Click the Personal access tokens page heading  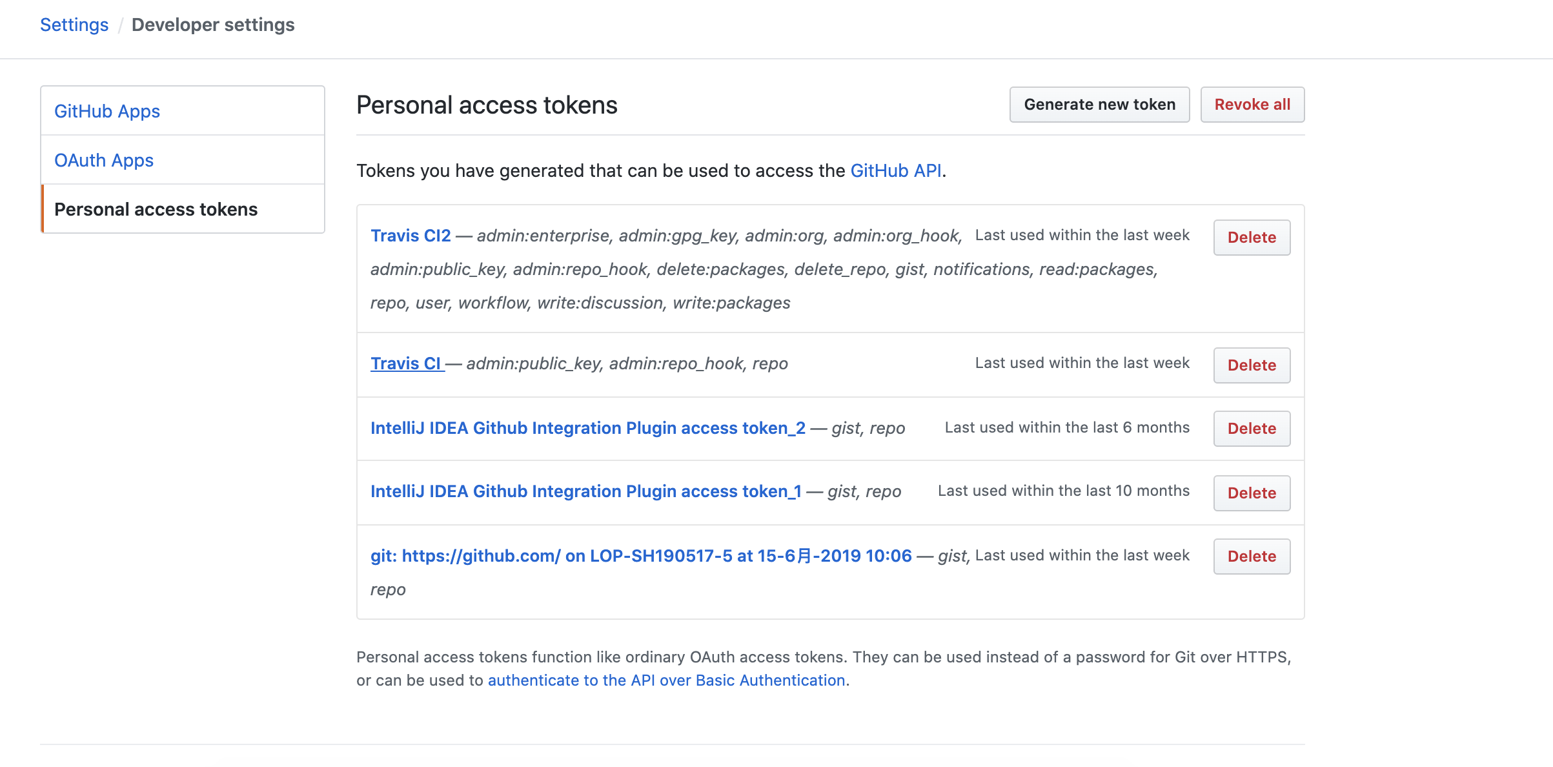[487, 105]
